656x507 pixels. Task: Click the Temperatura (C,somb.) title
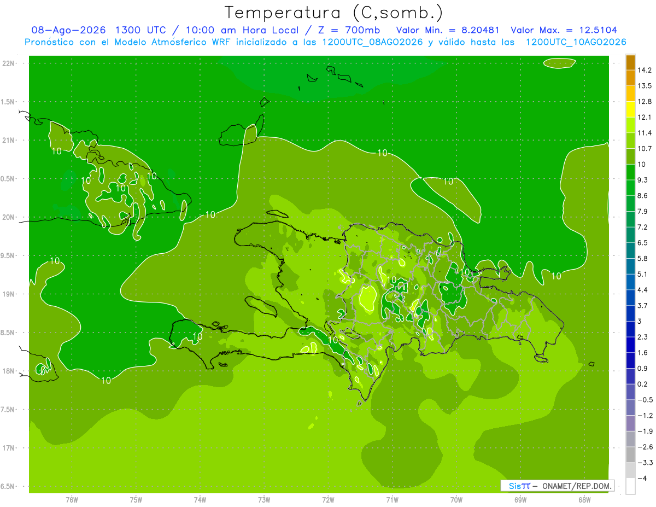click(333, 13)
